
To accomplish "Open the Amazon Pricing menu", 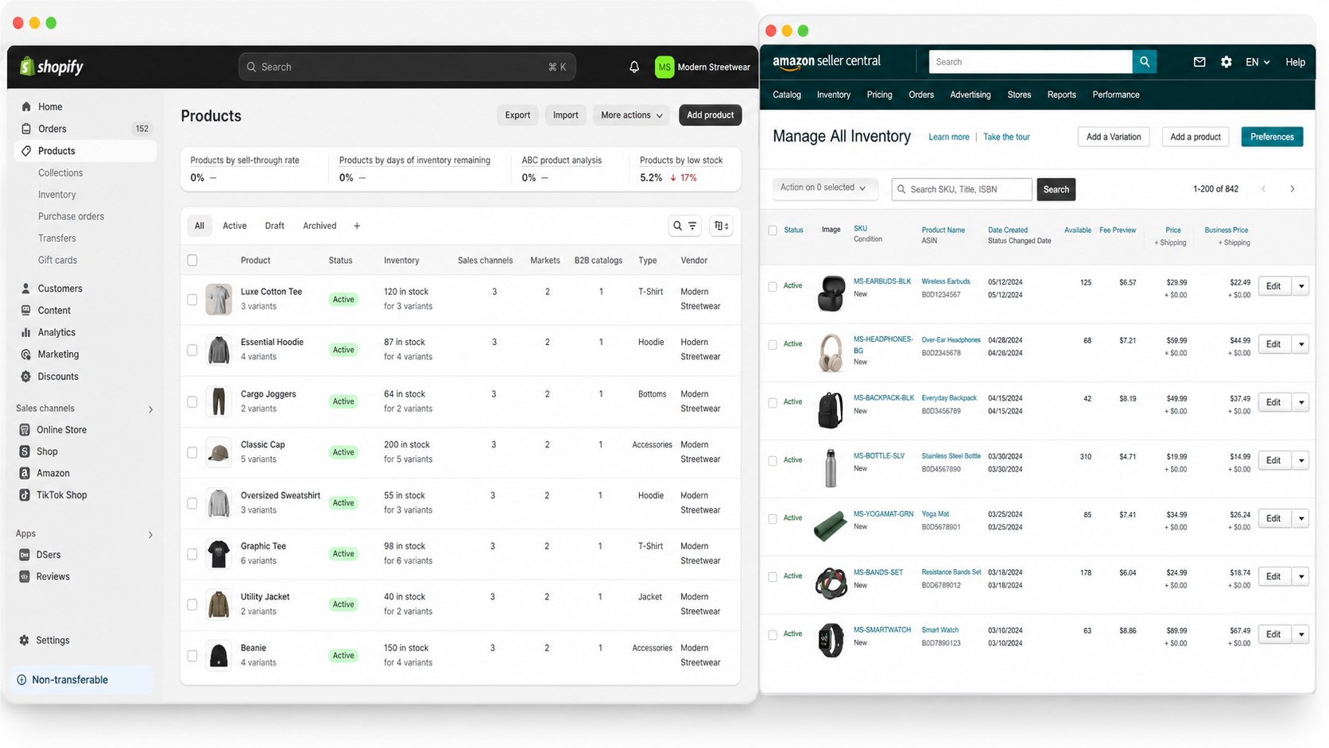I will click(x=879, y=95).
